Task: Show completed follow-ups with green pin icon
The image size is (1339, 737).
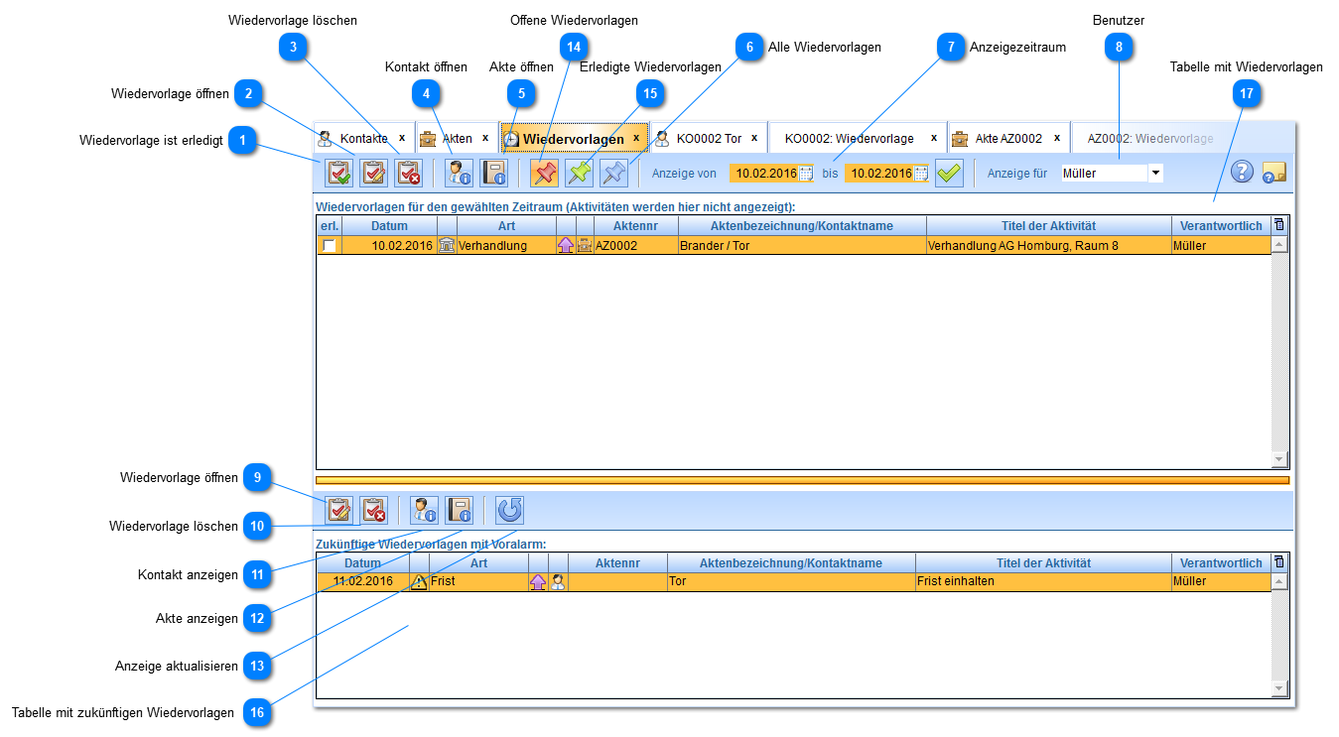Action: pos(579,173)
